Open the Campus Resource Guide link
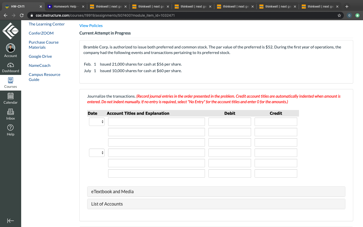The height and width of the screenshot is (227, 363). (x=45, y=77)
